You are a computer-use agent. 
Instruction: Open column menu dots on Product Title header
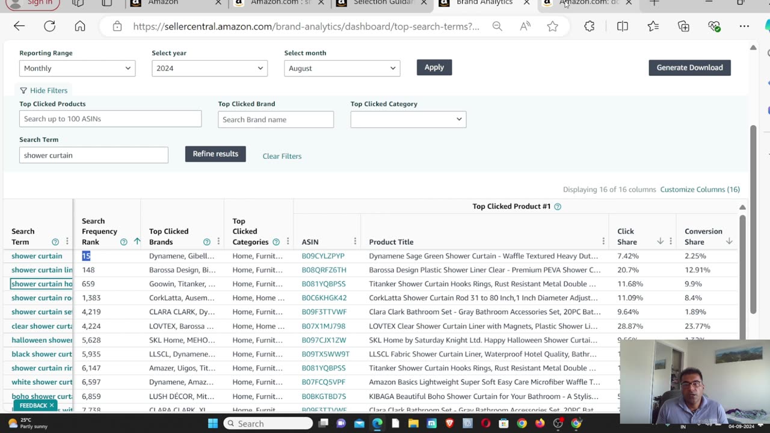click(603, 242)
